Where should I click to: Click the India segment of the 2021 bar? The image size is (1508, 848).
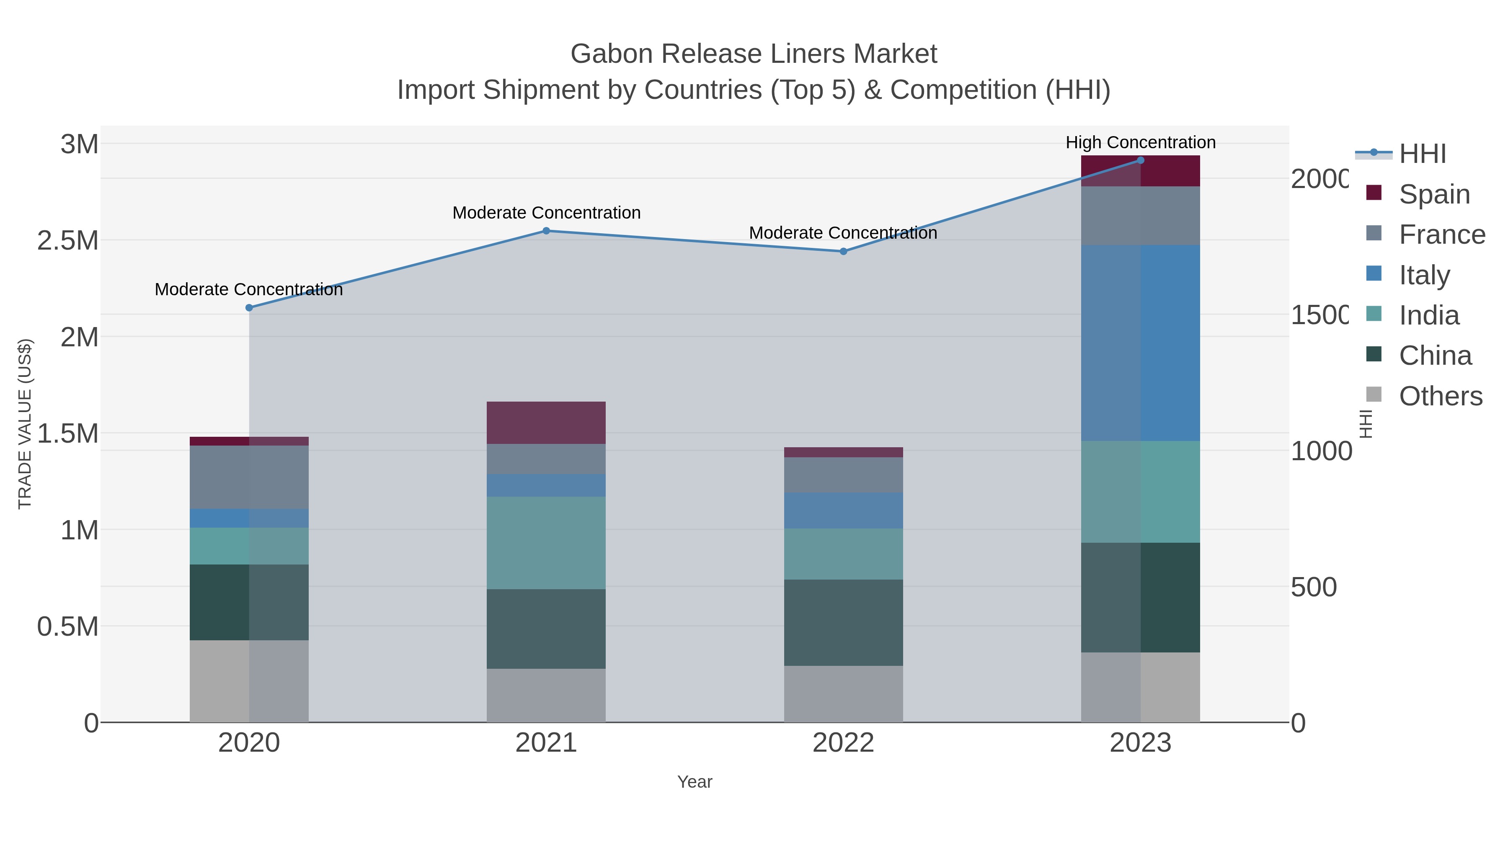pyautogui.click(x=546, y=543)
